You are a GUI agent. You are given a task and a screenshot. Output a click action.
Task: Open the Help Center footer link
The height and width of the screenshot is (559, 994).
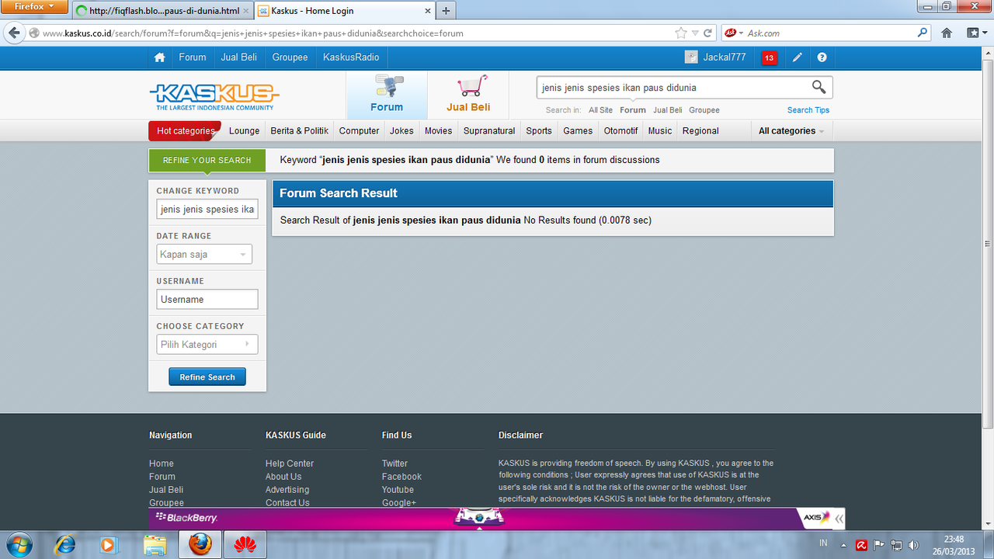pyautogui.click(x=290, y=464)
